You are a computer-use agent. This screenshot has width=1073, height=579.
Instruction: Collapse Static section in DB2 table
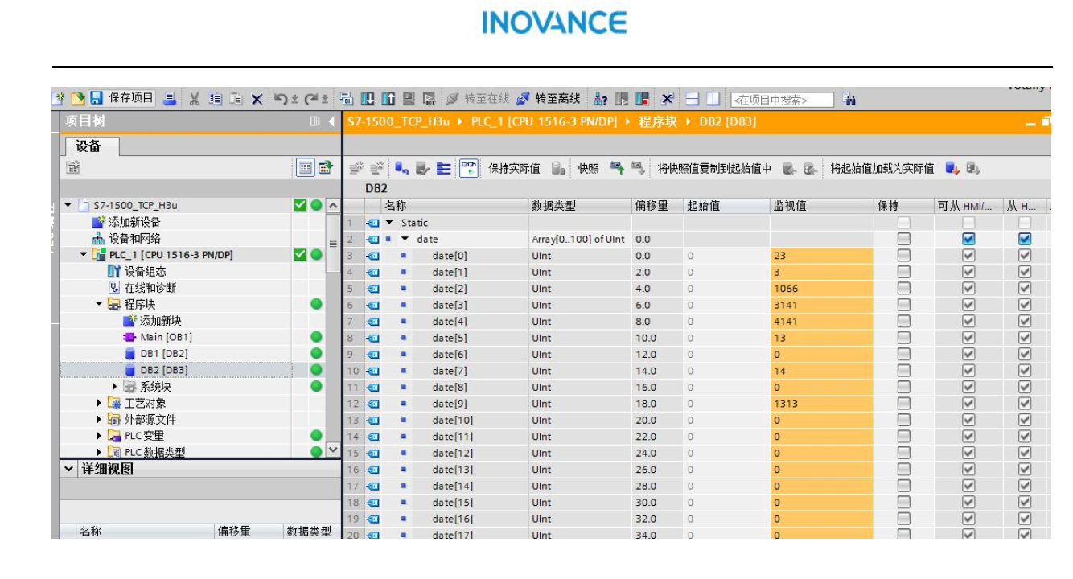coord(390,223)
